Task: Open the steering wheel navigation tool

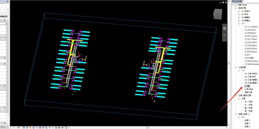Action: (224, 28)
